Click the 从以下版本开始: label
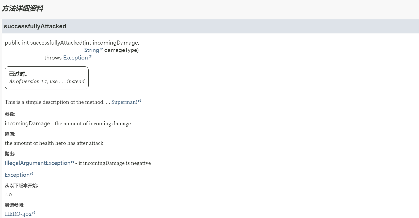 pos(22,186)
